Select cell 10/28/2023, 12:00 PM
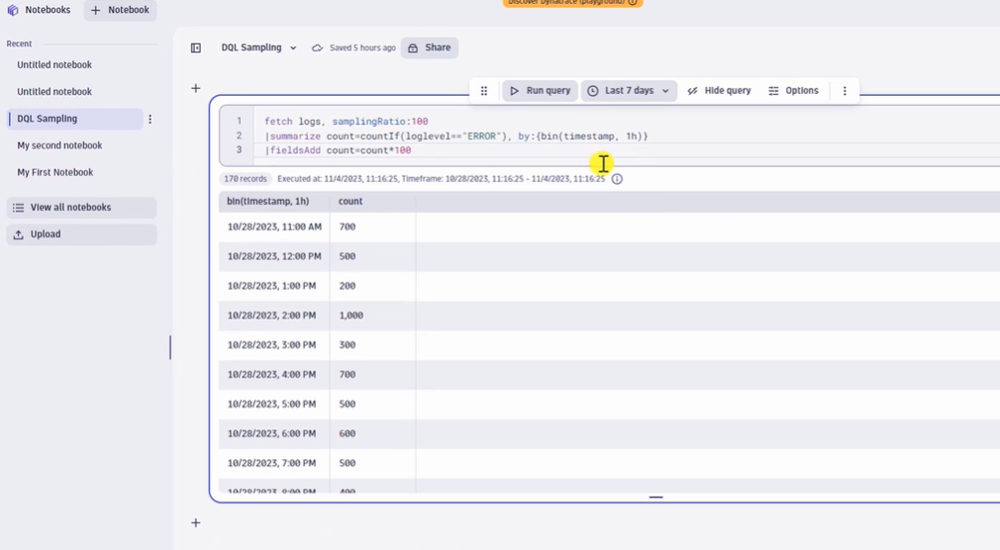The image size is (1000, 550). click(274, 256)
